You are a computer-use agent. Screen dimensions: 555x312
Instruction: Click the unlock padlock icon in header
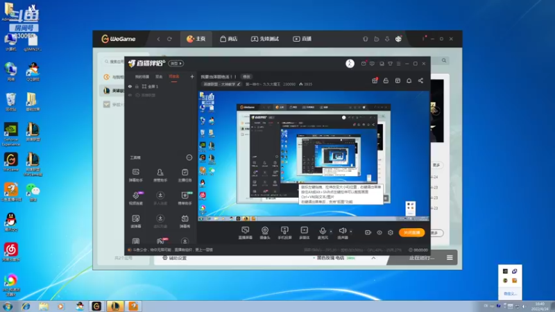click(x=386, y=80)
